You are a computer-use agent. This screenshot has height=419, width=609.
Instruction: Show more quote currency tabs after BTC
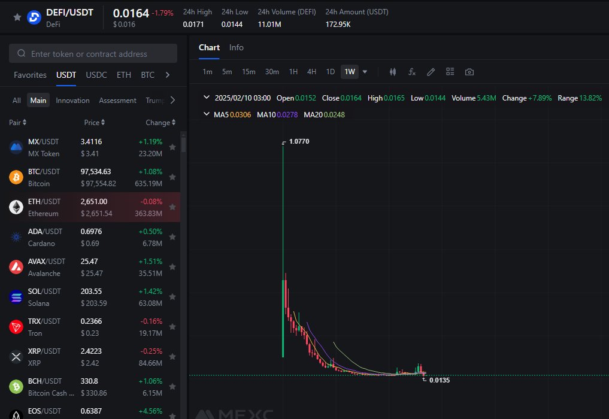[x=168, y=75]
